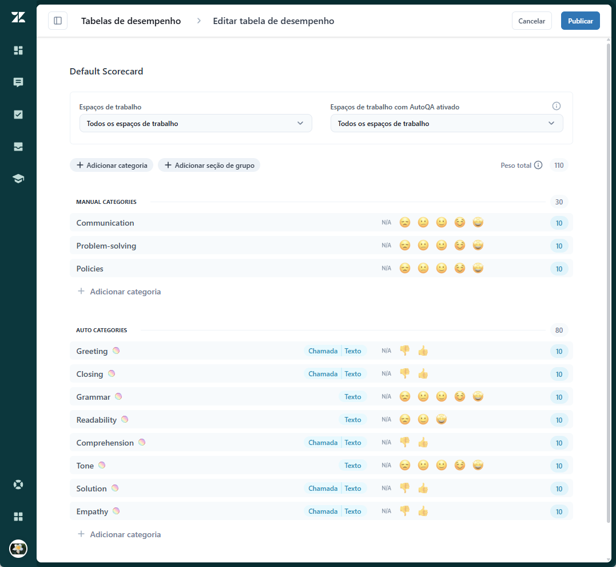Click the user profile avatar
The image size is (616, 567).
click(18, 549)
